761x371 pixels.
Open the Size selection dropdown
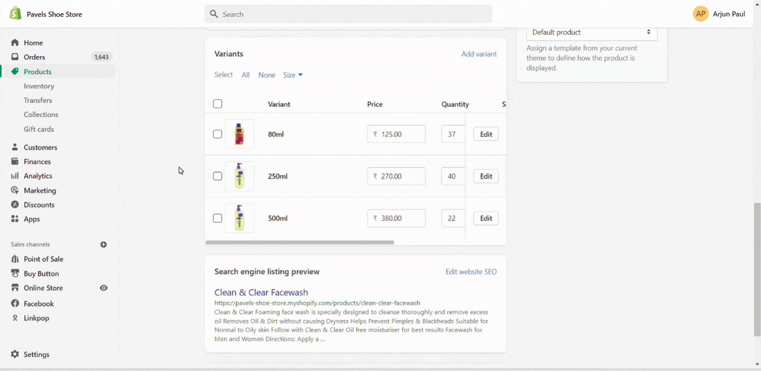tap(293, 75)
